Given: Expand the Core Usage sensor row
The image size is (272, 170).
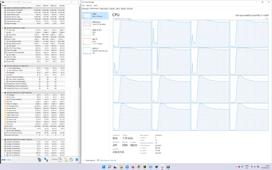Looking at the screenshot, I should pos(5,46).
